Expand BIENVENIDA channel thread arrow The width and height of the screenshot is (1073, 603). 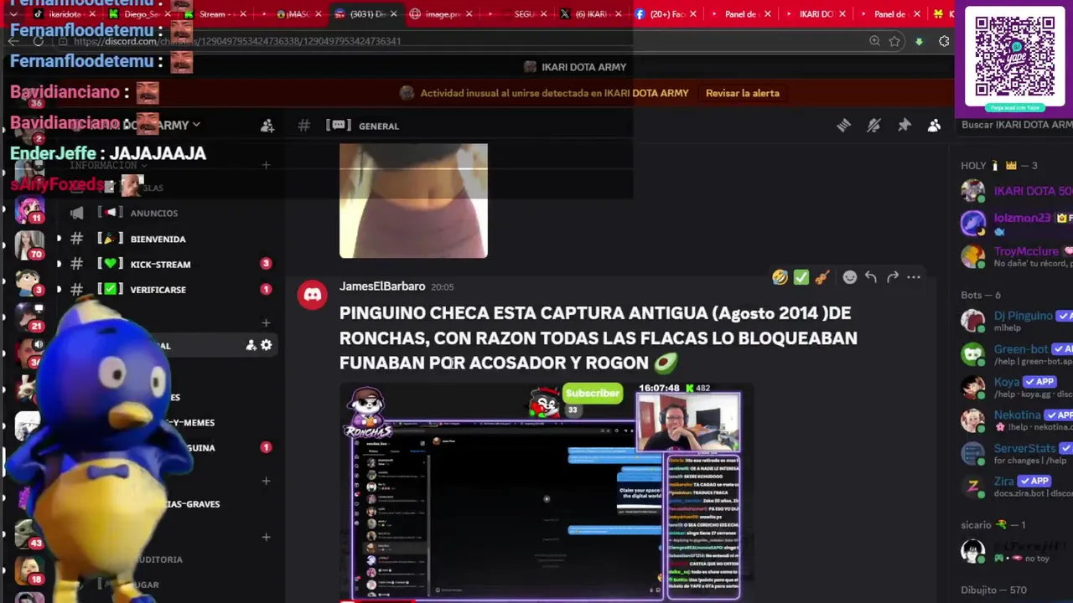tap(59, 239)
